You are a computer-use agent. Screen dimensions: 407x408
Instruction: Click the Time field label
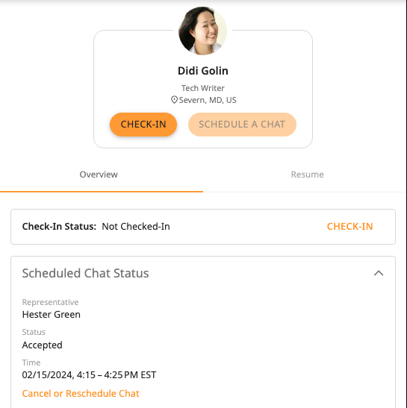(x=31, y=363)
